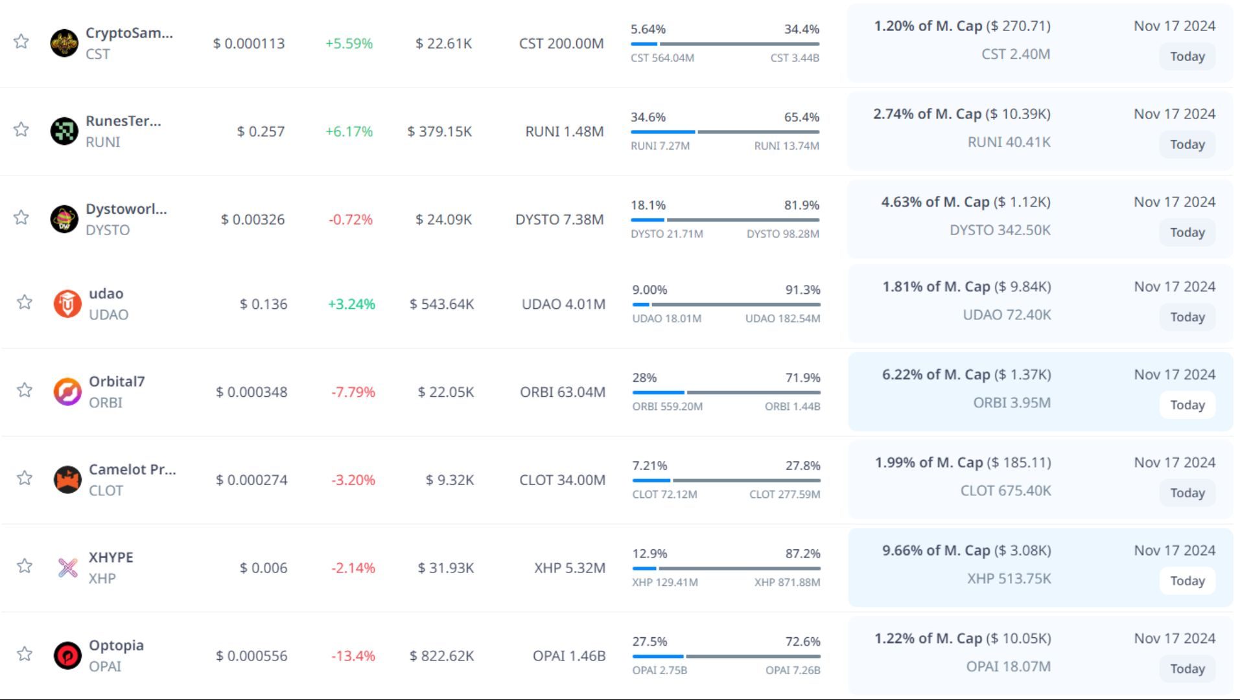Star CryptoSamurai to add to watchlist
1240x700 pixels.
click(x=21, y=42)
